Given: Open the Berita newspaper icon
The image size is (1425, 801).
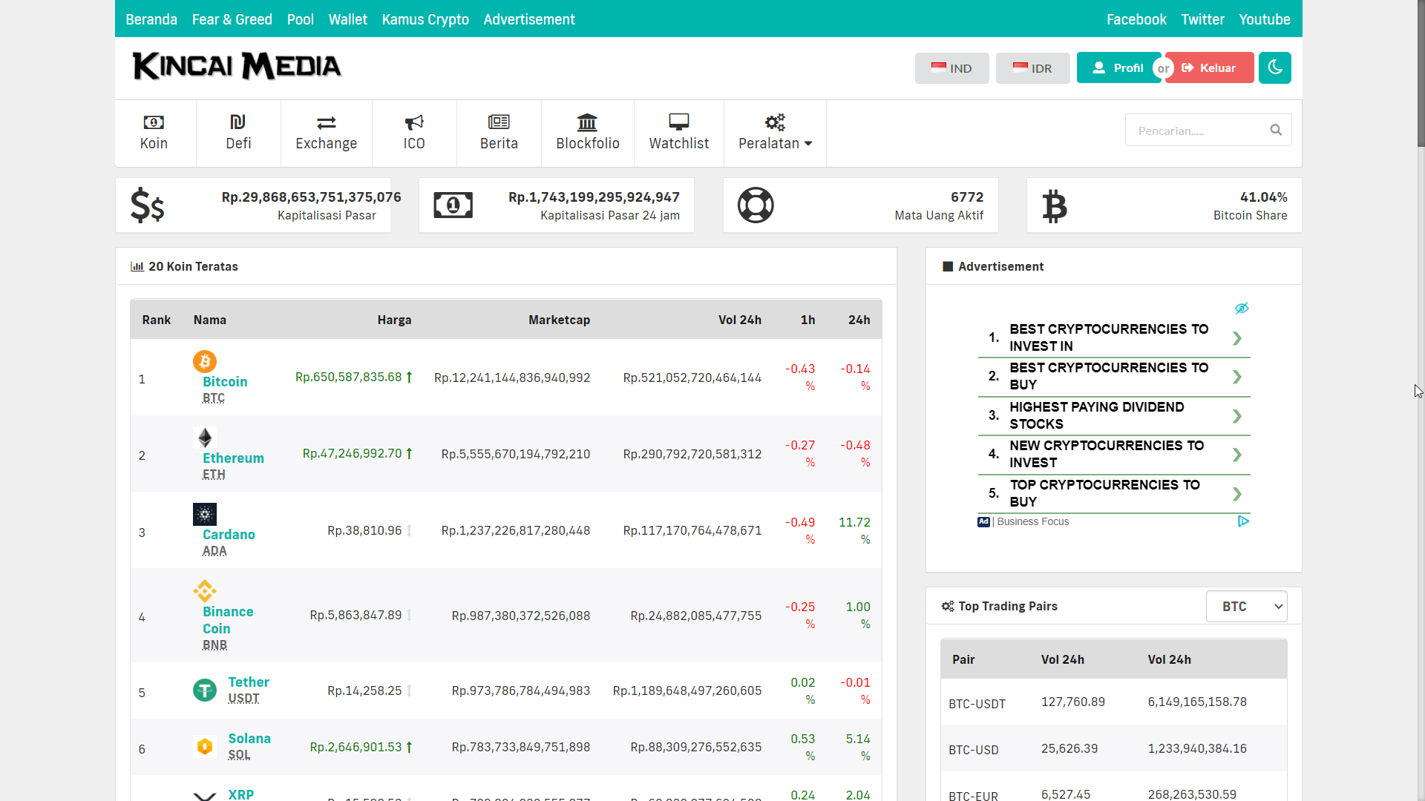Looking at the screenshot, I should [x=499, y=122].
